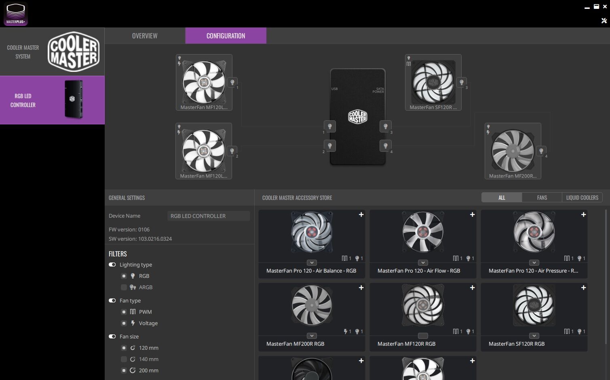This screenshot has width=610, height=380.
Task: Add MasterFan SF120R RGB with plus icon
Action: pos(583,288)
